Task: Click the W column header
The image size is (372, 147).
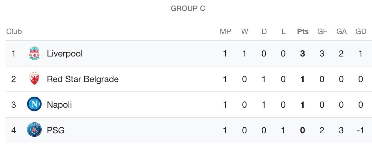Action: point(245,32)
